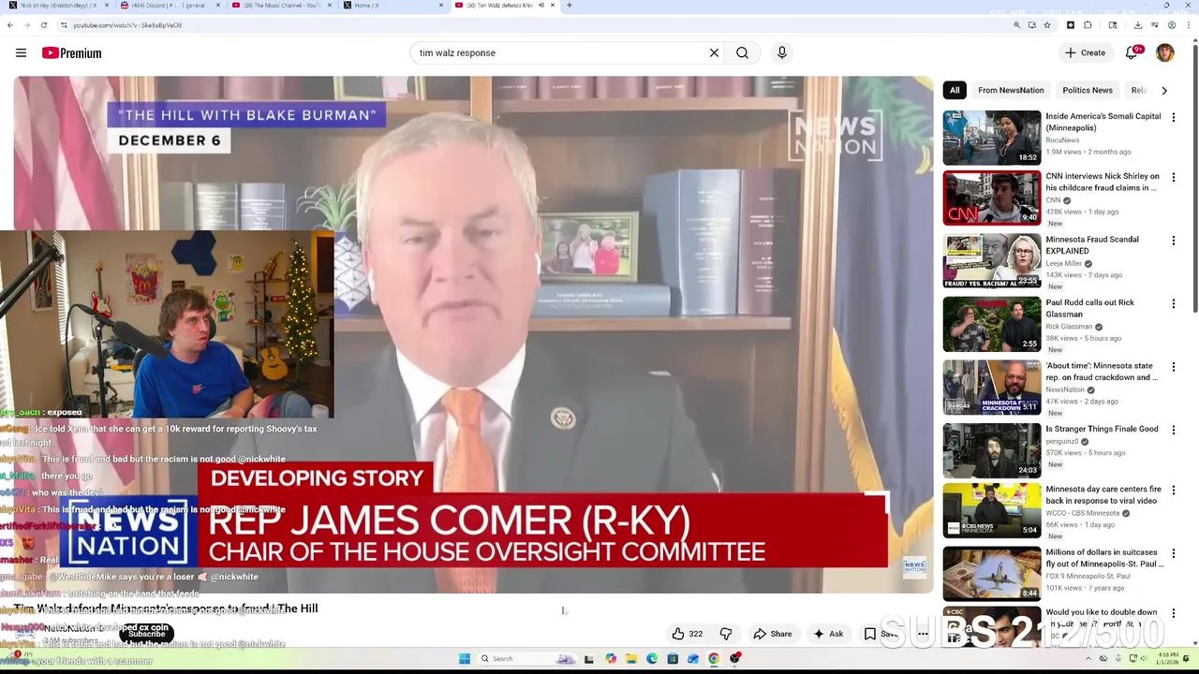This screenshot has height=674, width=1199.
Task: Open the Chrome profile icon
Action: (1172, 25)
